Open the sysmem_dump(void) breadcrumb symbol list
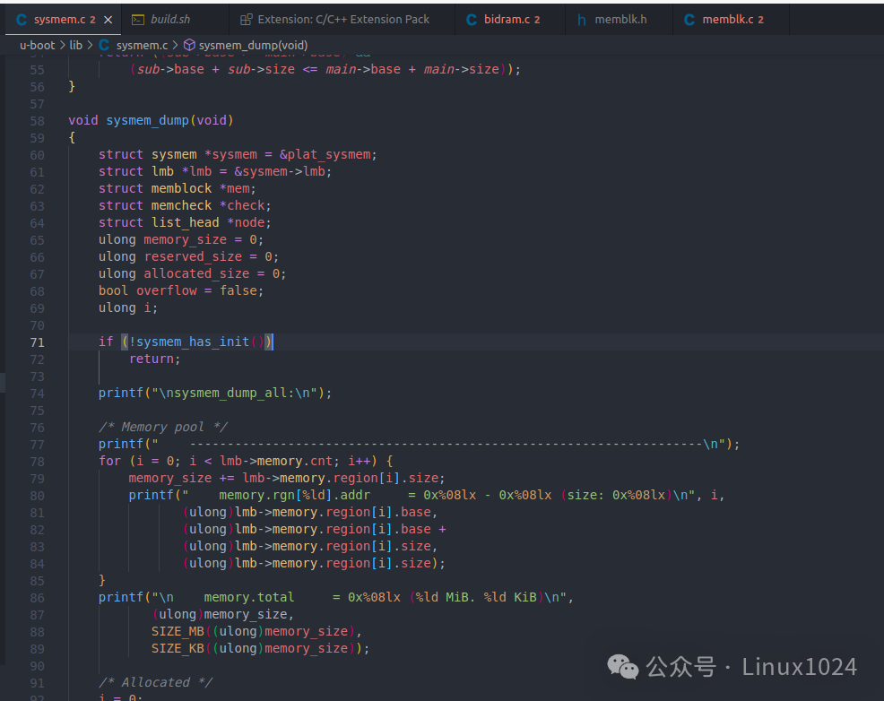Screen dimensions: 884x701 pos(253,45)
